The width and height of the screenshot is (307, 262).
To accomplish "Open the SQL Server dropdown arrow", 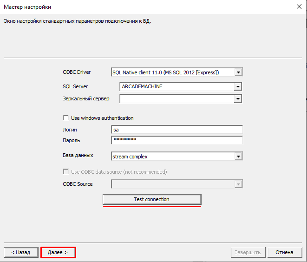I will tap(238, 87).
